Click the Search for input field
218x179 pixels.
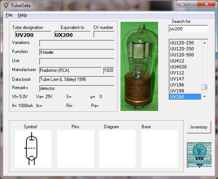pyautogui.click(x=188, y=29)
